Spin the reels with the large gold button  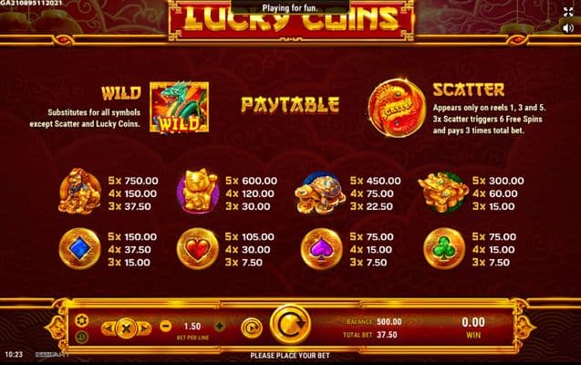290,325
